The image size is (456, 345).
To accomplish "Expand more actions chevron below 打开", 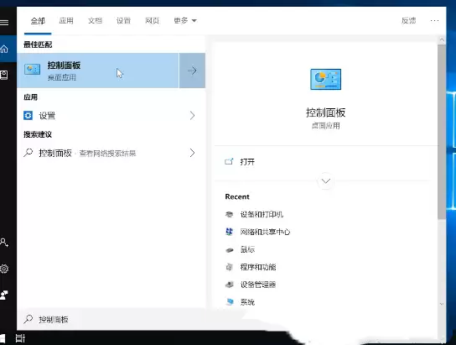I will [326, 181].
